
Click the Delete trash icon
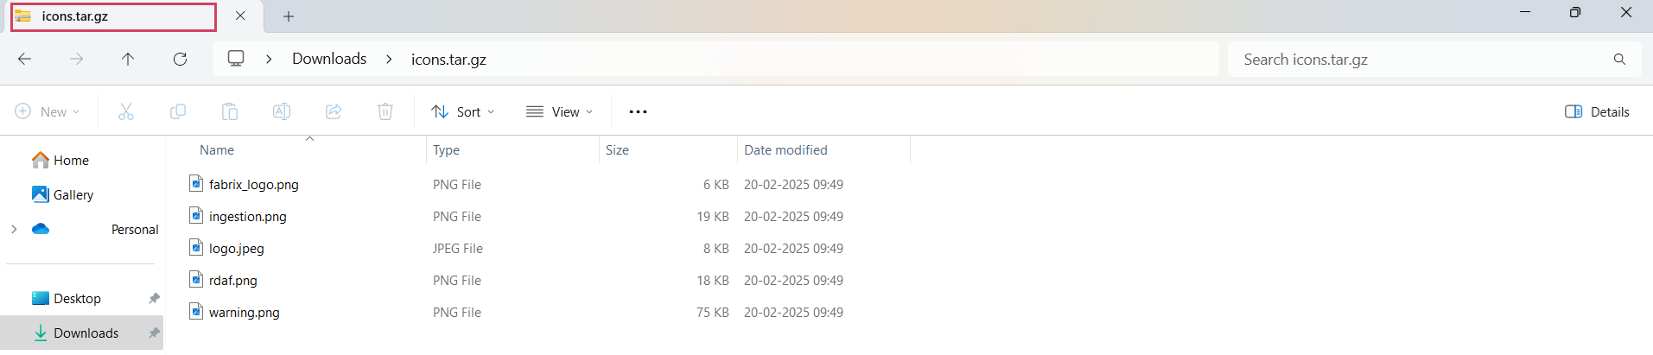385,111
